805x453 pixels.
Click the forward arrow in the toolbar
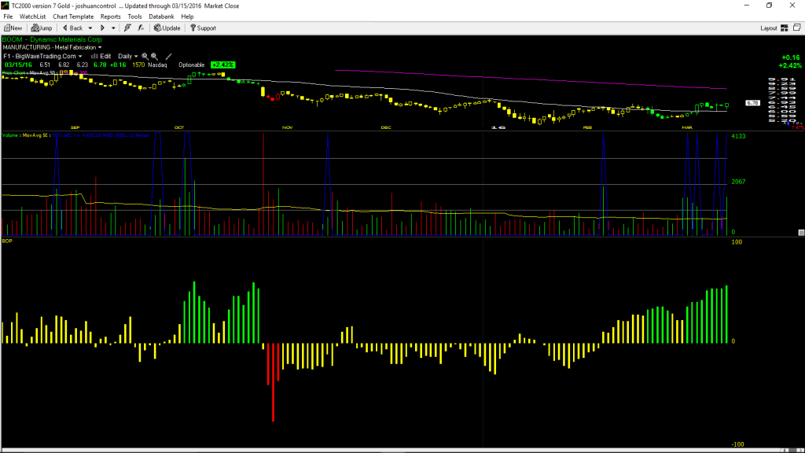(102, 28)
